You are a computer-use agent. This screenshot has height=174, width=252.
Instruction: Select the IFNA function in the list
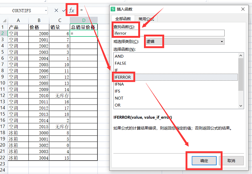pos(176,84)
